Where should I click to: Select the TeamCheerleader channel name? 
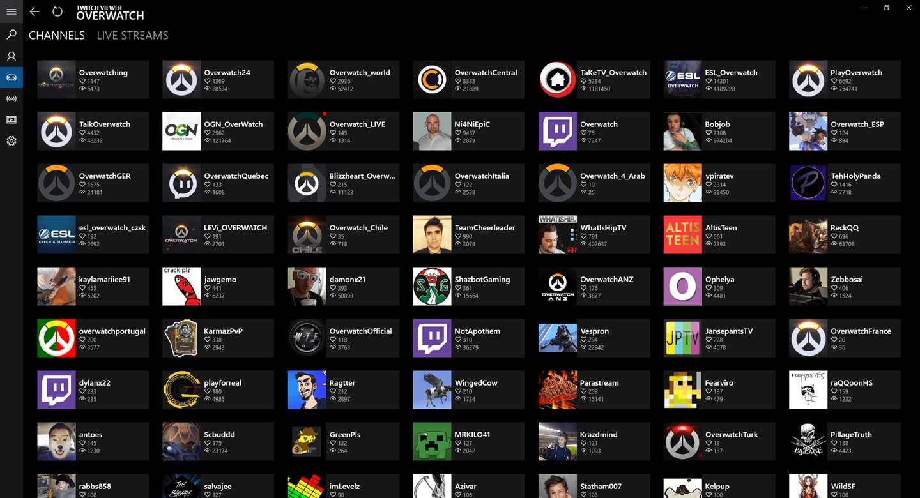click(485, 228)
